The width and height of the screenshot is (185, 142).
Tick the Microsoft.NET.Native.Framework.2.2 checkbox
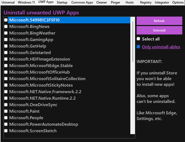(x=6, y=91)
